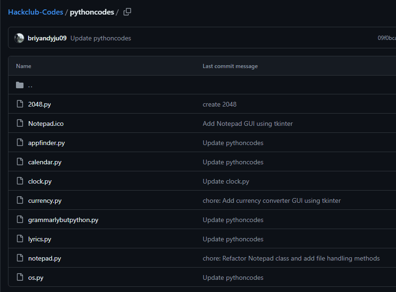The width and height of the screenshot is (396, 292).
Task: View the 'Update clock.py' commit message
Action: click(x=225, y=181)
